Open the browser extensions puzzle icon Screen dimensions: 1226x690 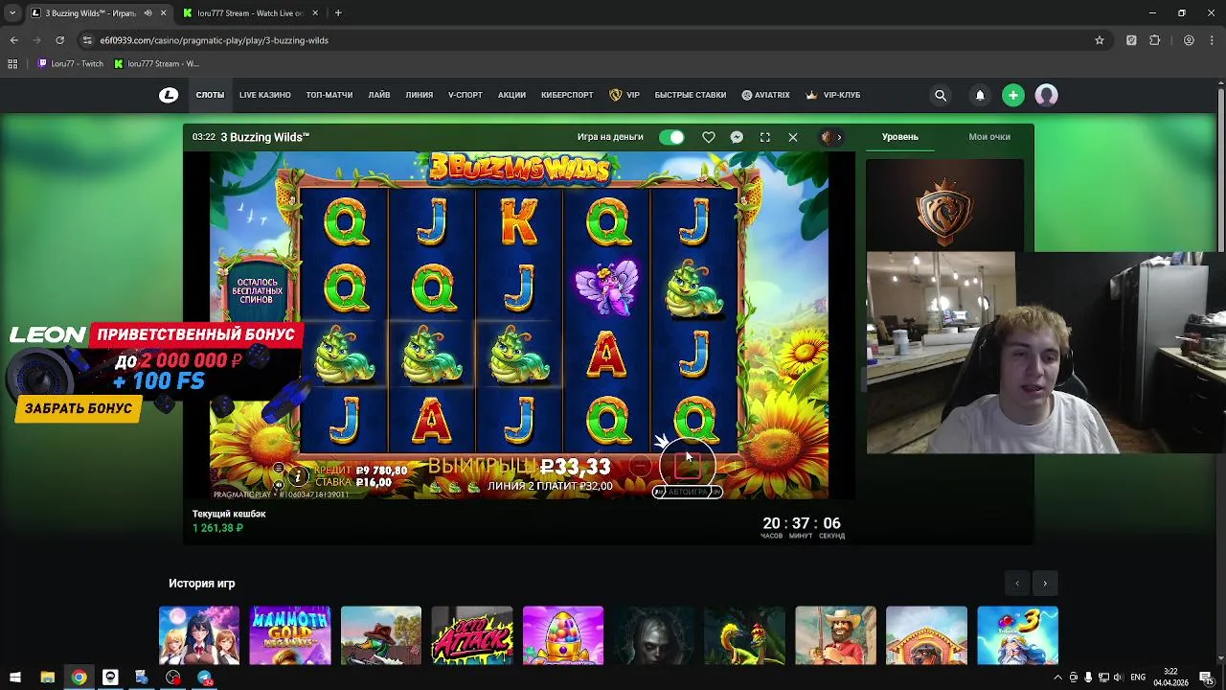coord(1154,40)
